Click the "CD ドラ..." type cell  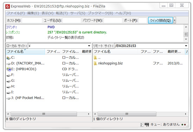coord(70,69)
